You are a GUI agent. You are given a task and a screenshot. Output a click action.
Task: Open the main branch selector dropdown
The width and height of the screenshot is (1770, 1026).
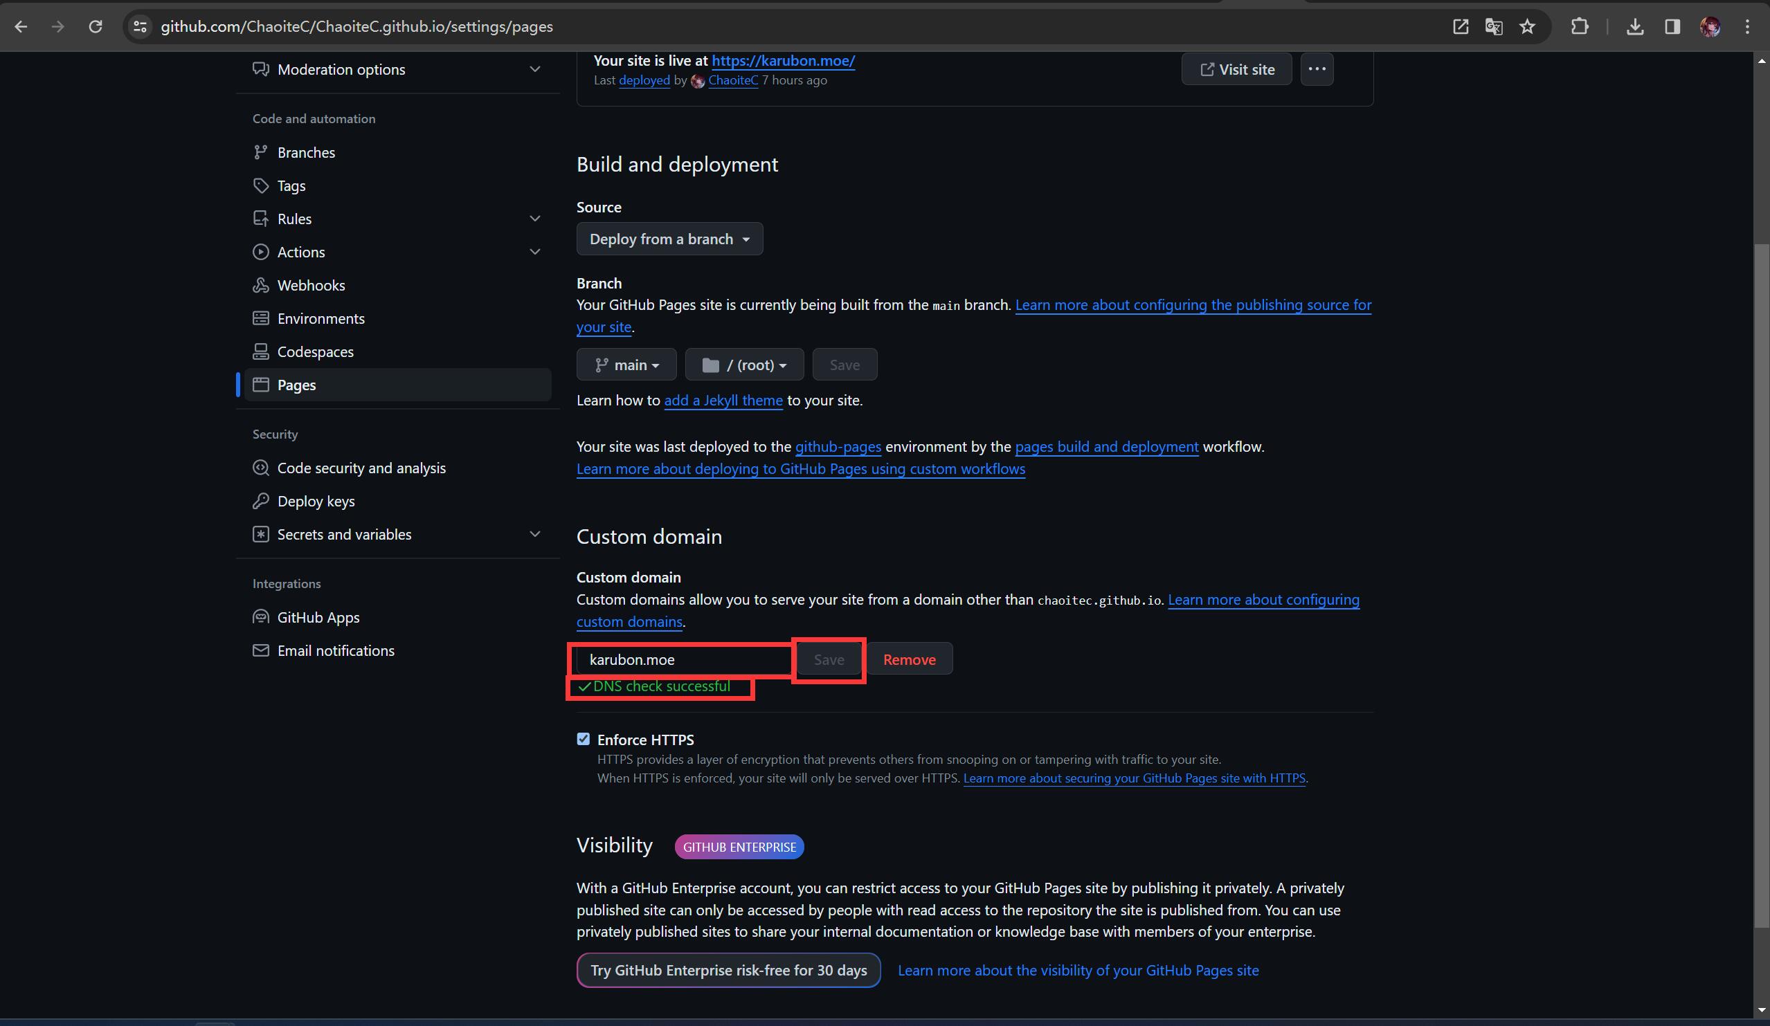pyautogui.click(x=626, y=364)
